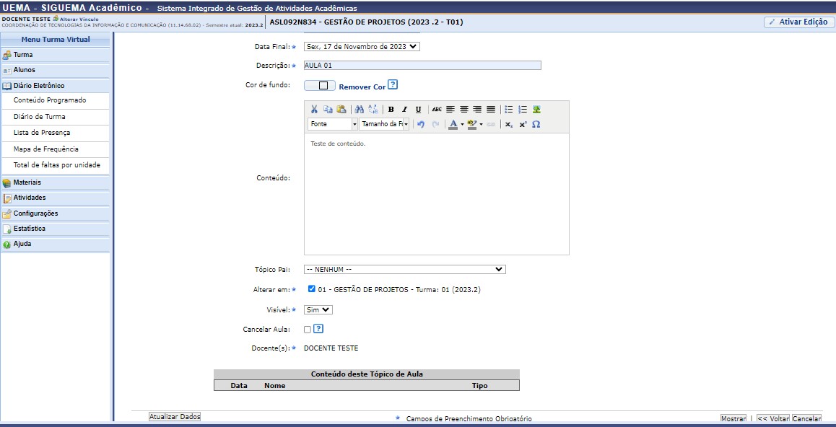This screenshot has height=427, width=836.
Task: Center align the text
Action: [463, 110]
